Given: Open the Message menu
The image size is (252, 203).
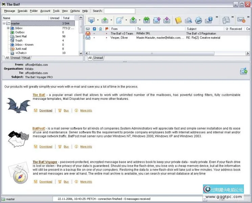Looking at the screenshot, I should (9, 11).
